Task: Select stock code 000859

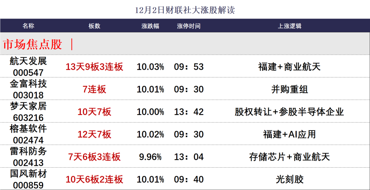Action: point(28,185)
